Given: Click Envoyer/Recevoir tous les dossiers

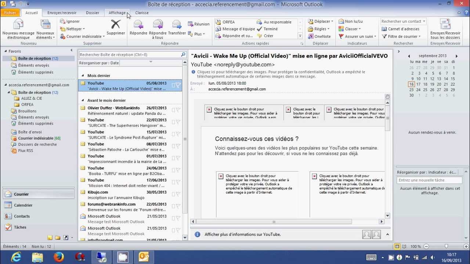Looking at the screenshot, I should [x=445, y=29].
